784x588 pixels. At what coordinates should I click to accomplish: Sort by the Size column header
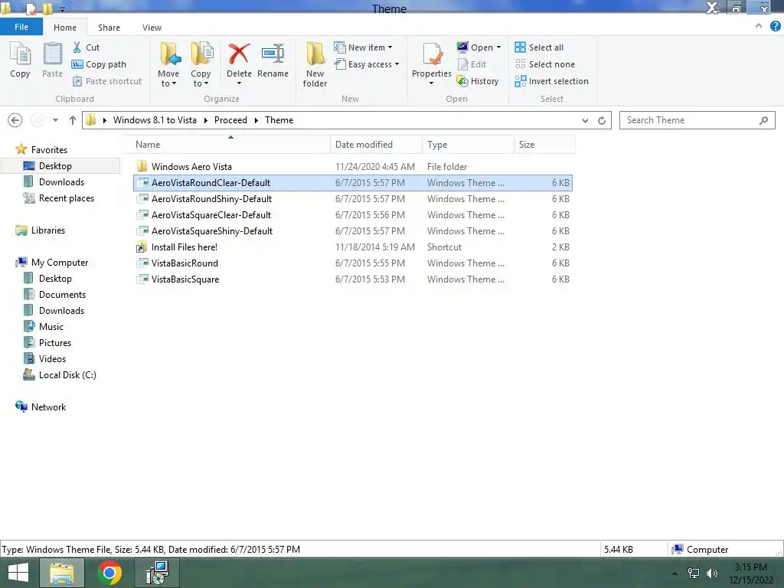[545, 145]
